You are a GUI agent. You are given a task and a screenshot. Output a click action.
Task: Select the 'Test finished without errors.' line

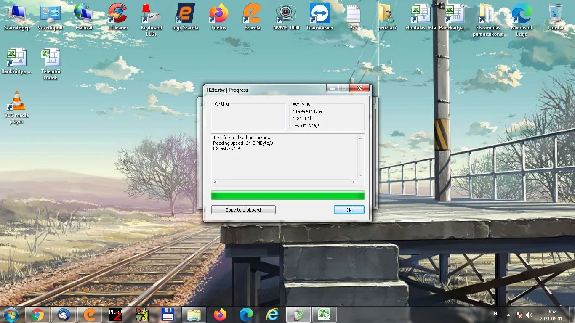click(242, 138)
